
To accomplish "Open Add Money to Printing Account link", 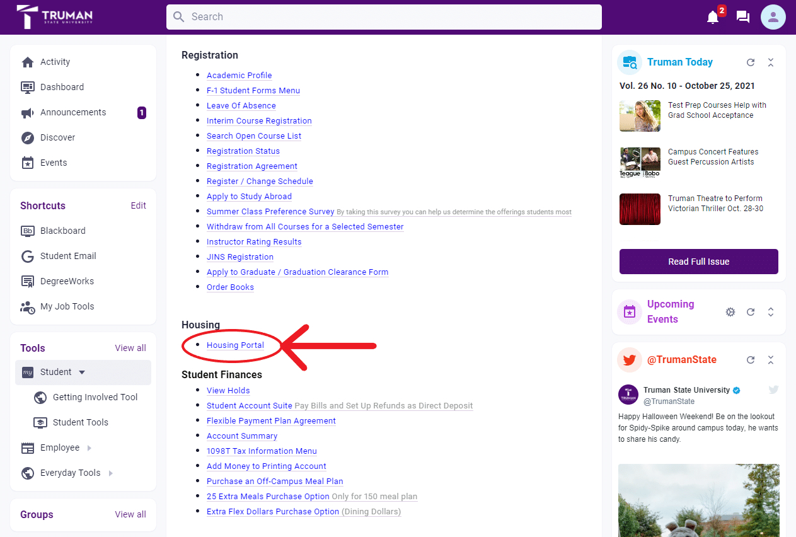I will tap(267, 466).
